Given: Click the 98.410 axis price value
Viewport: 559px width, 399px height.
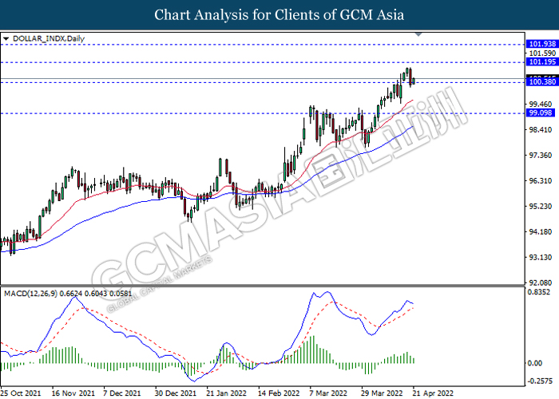Looking at the screenshot, I should pyautogui.click(x=540, y=129).
